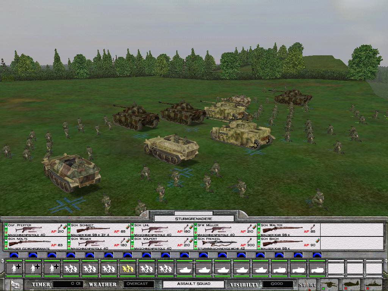Viewport: 388px width, 291px height.
Task: Call naval support via the warship icon
Action: (373, 285)
